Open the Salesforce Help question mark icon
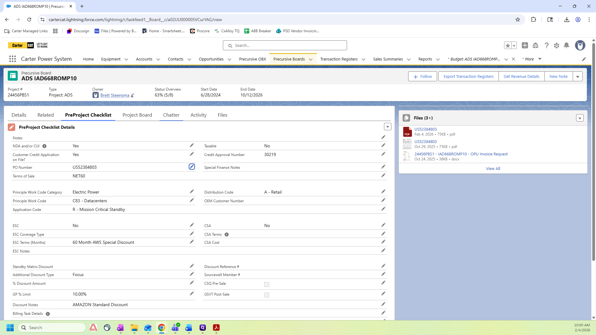The image size is (596, 335). tap(547, 46)
